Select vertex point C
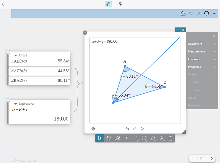220x163 pixels. point(165,87)
